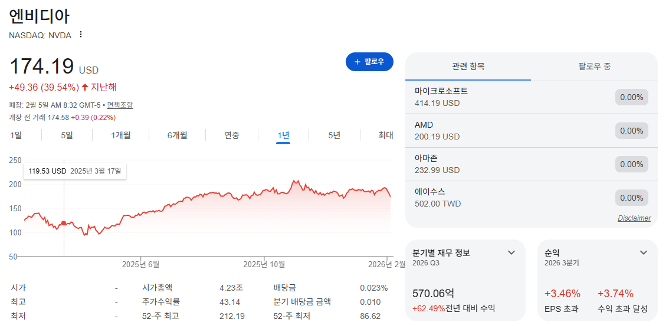
Task: Open the three-dot menu beside NASDAQ: NVDA
Action: pos(81,35)
